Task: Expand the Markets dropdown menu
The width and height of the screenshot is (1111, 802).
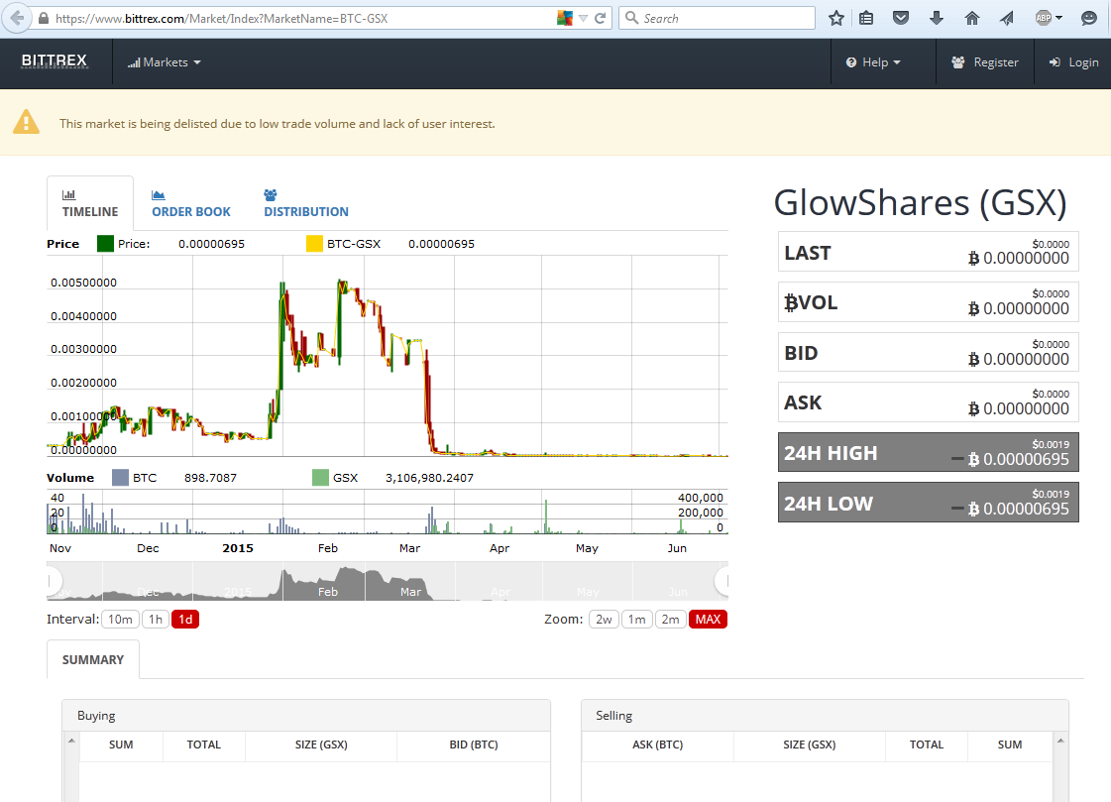Action: 165,62
